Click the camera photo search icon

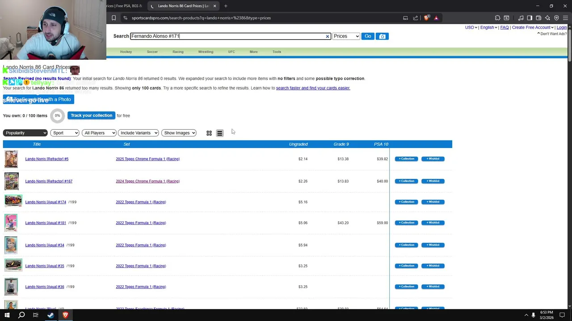point(382,36)
